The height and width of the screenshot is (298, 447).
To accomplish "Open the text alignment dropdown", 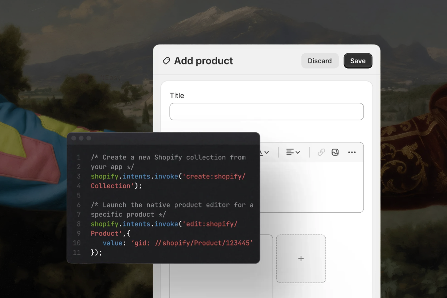I will (x=293, y=152).
